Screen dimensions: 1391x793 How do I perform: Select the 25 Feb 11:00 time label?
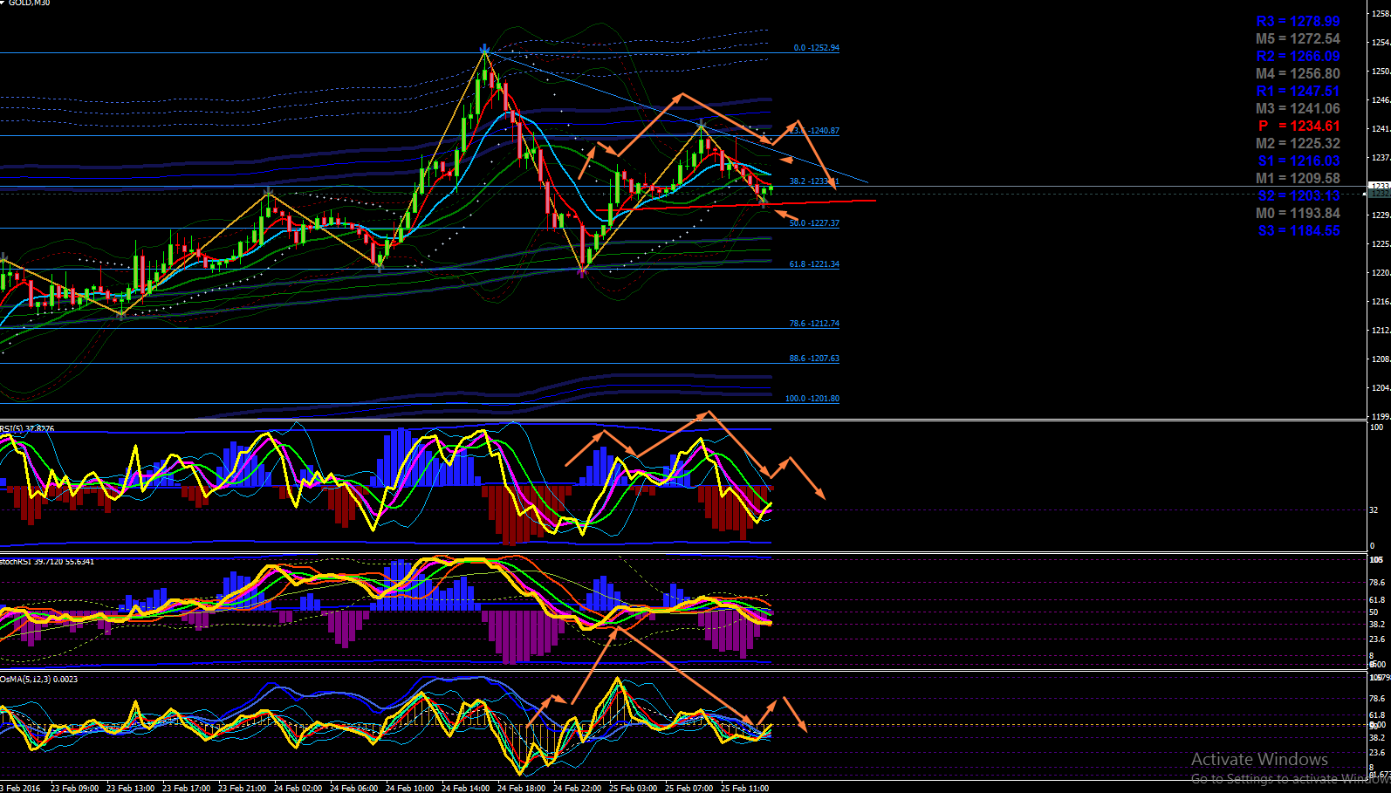tap(745, 788)
